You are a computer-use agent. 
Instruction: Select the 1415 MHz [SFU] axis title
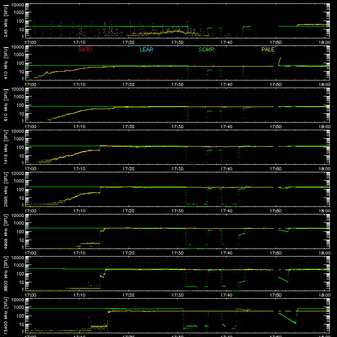(x=6, y=147)
